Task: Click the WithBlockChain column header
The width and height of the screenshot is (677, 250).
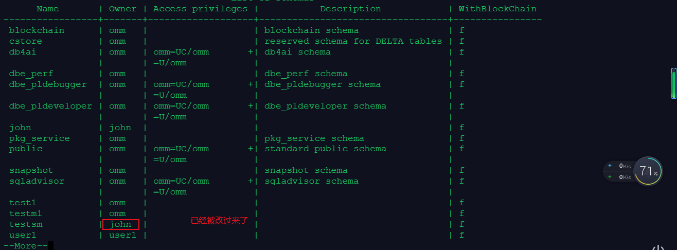Action: 497,9
